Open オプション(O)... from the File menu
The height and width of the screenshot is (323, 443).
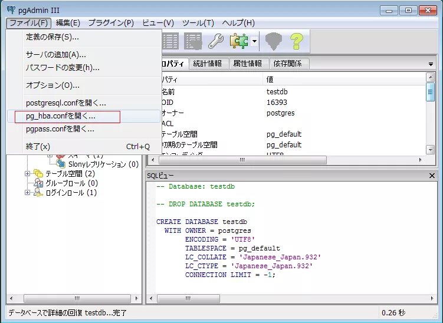[x=84, y=85]
